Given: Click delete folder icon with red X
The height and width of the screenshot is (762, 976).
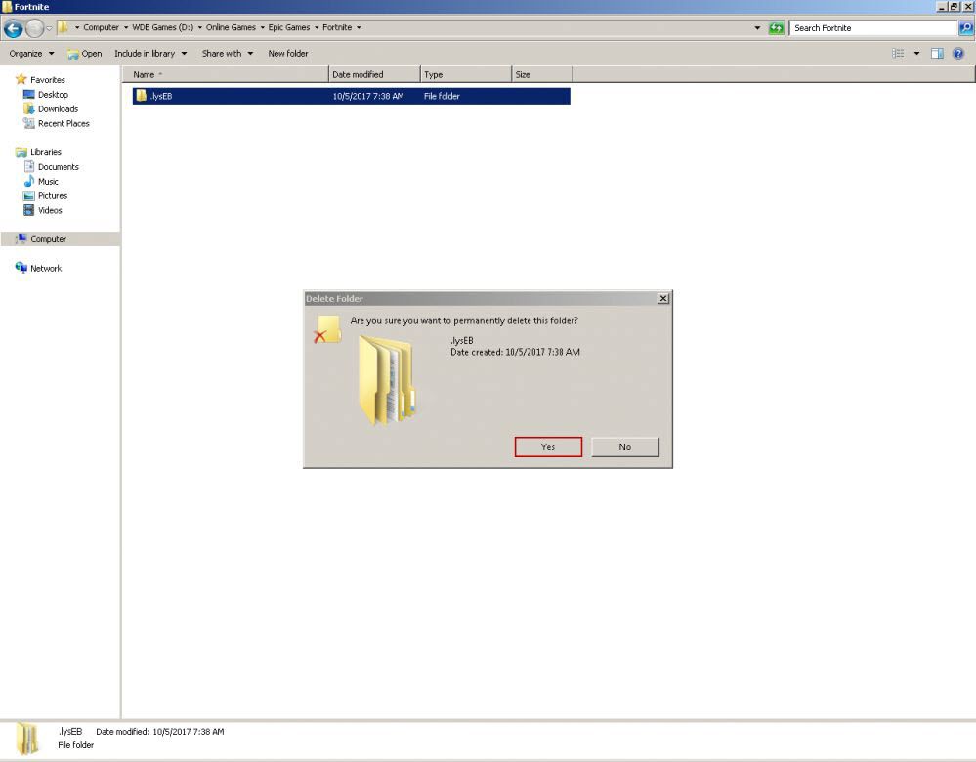Looking at the screenshot, I should coord(326,329).
